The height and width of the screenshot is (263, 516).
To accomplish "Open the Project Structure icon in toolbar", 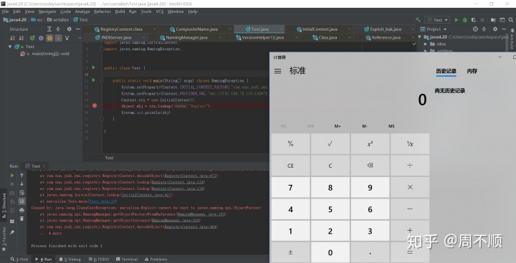I will (493, 20).
